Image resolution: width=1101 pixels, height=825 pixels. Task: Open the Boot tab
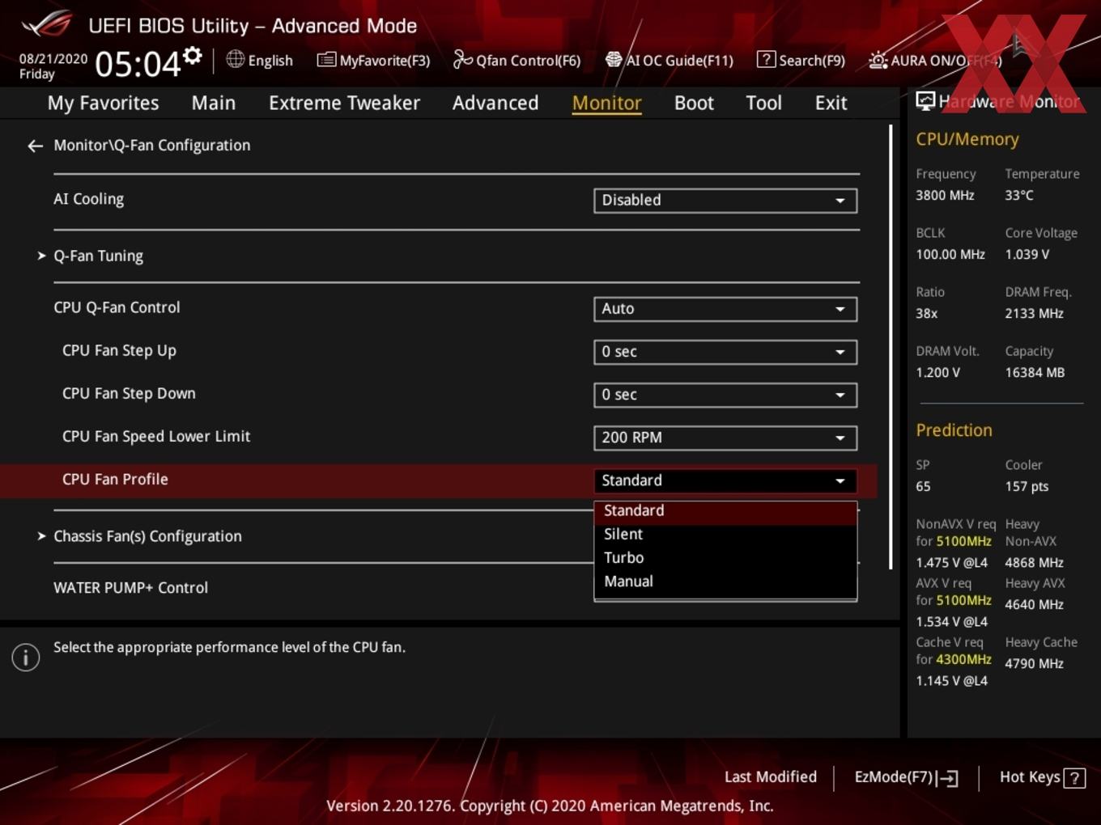click(694, 103)
